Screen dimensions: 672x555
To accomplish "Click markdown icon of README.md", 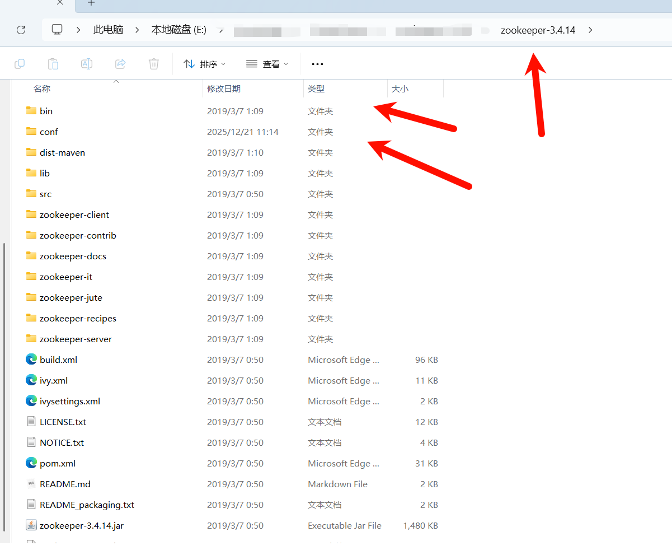I will coord(31,484).
